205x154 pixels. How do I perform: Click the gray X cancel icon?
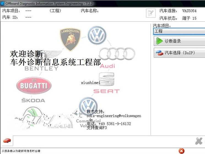tap(199, 141)
